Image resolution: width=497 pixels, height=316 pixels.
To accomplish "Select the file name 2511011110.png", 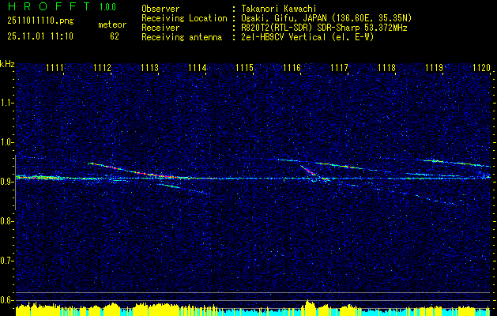I will pyautogui.click(x=40, y=21).
